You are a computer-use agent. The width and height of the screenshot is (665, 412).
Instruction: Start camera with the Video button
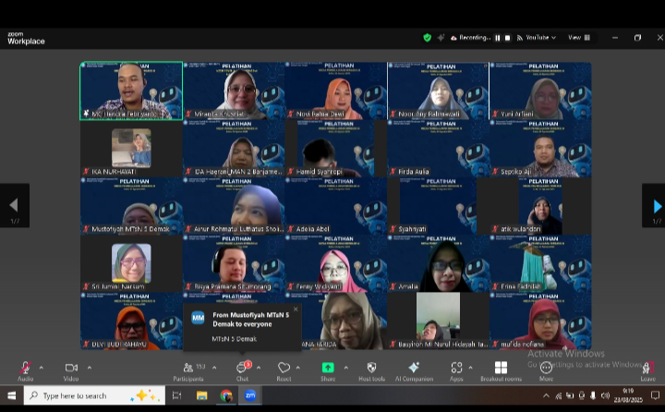71,368
